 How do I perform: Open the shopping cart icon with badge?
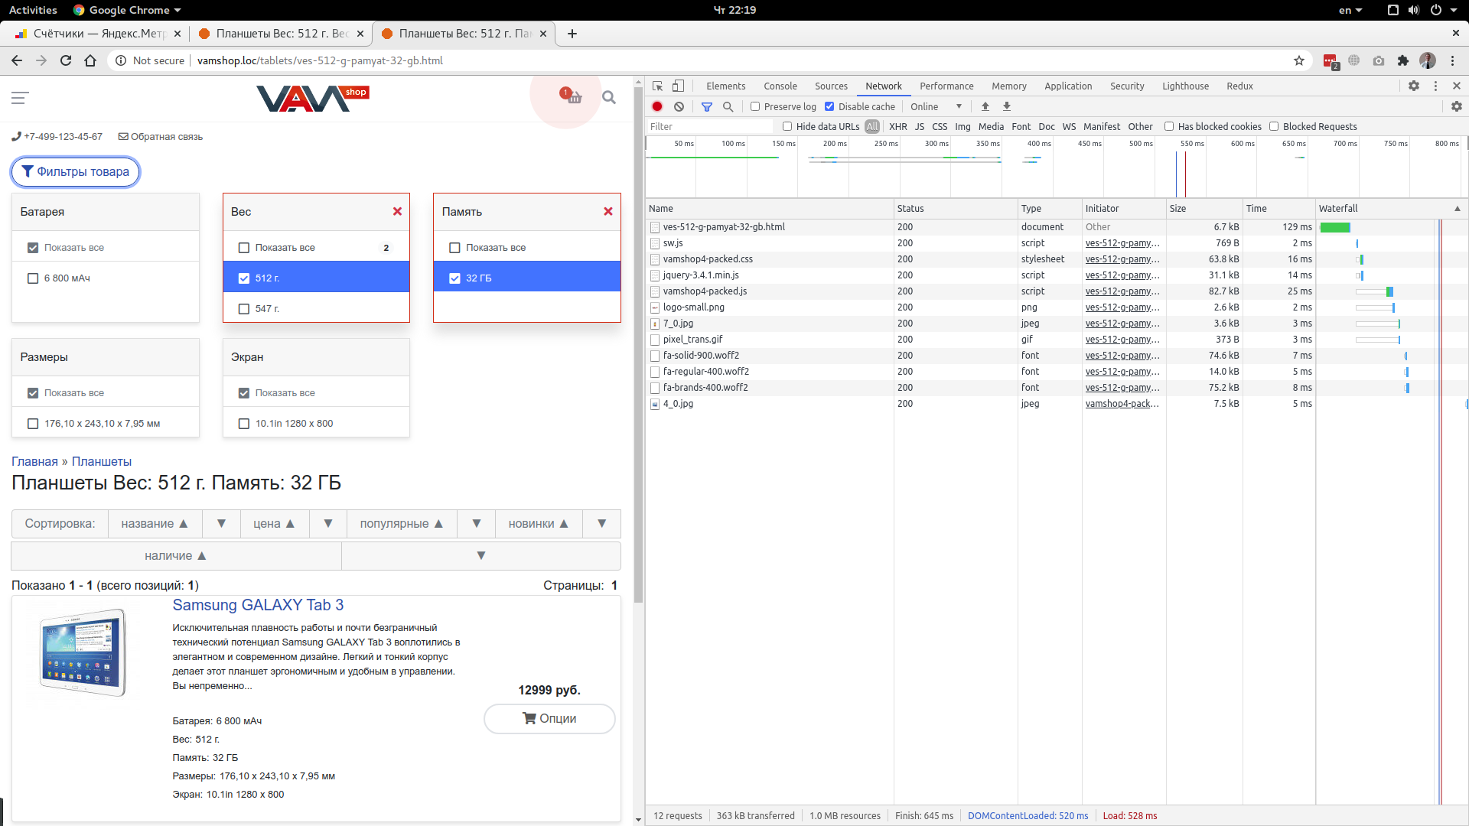[x=571, y=96]
